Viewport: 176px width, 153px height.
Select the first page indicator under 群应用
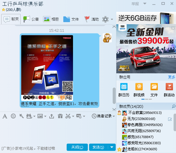click(x=143, y=99)
